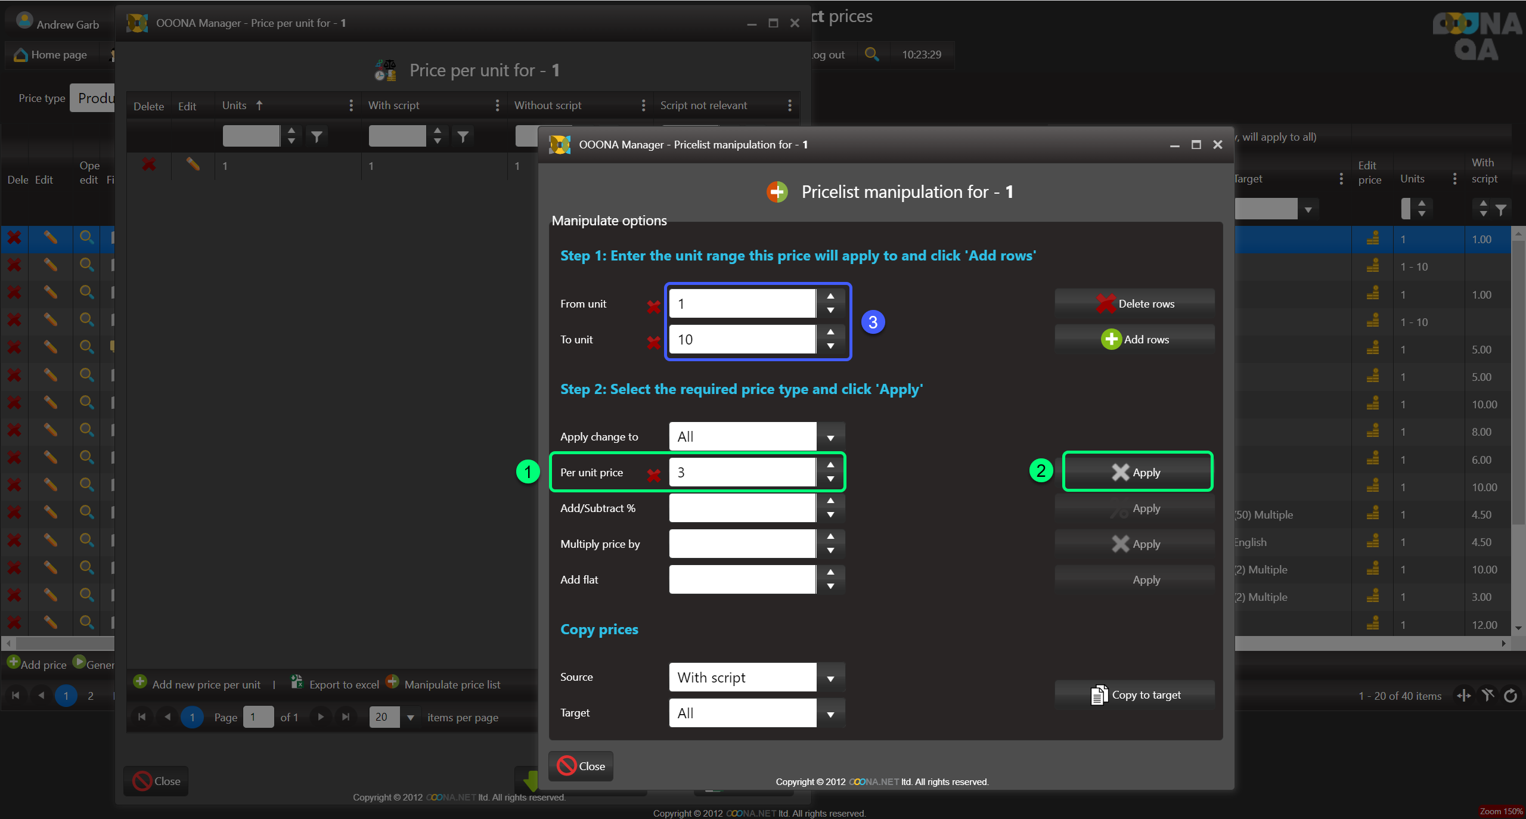Increase the Multiply price by stepper value
The height and width of the screenshot is (819, 1526).
[830, 536]
